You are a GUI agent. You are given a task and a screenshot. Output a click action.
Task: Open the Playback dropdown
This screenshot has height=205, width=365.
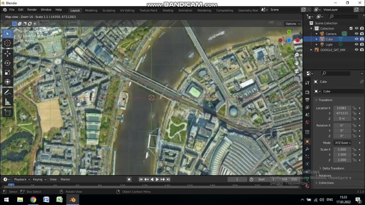22,179
